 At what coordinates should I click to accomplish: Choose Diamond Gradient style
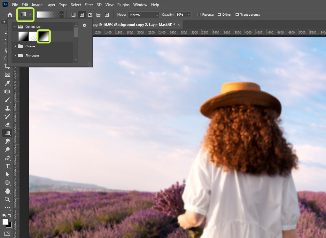(x=107, y=15)
